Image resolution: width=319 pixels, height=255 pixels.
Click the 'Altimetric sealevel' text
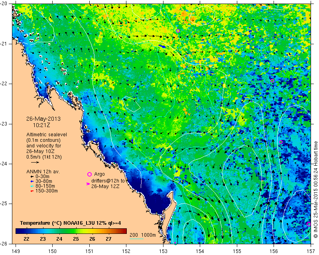click(x=47, y=135)
